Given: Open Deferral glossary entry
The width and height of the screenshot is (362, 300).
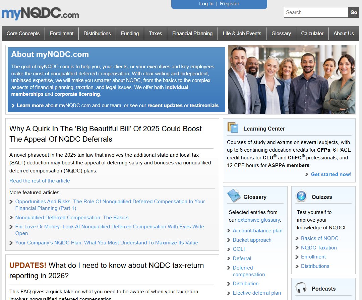Looking at the screenshot, I should 242,258.
